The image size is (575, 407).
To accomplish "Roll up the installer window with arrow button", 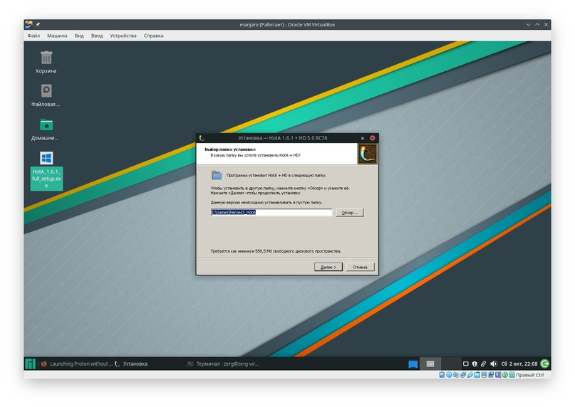I will [x=362, y=138].
